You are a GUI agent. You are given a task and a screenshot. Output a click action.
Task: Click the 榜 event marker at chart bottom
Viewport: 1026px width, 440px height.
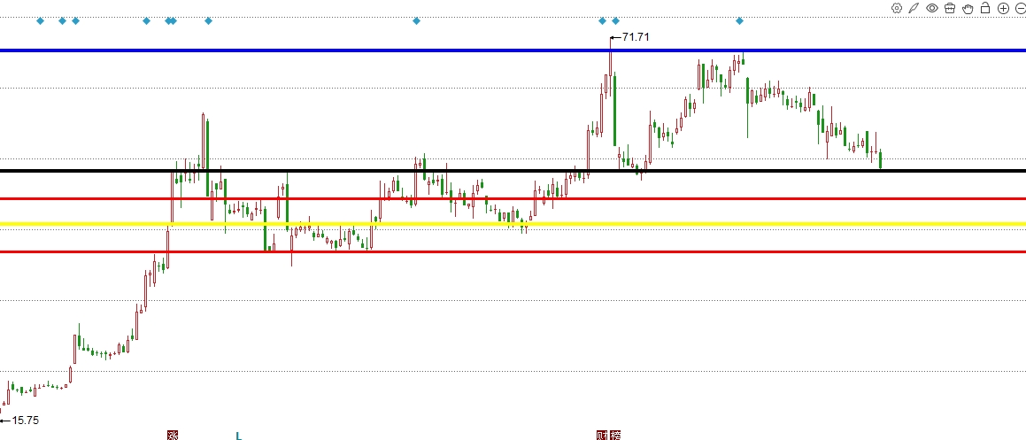click(614, 436)
